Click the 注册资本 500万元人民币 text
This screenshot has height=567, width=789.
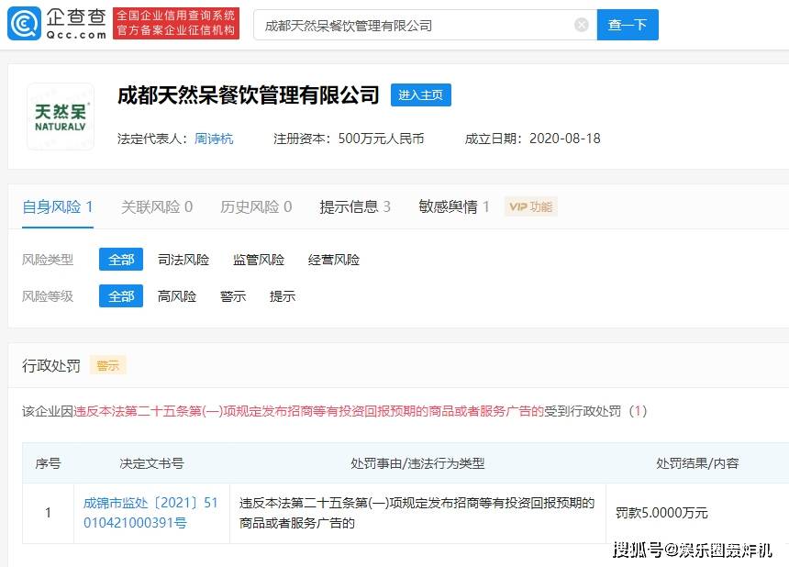pos(349,139)
